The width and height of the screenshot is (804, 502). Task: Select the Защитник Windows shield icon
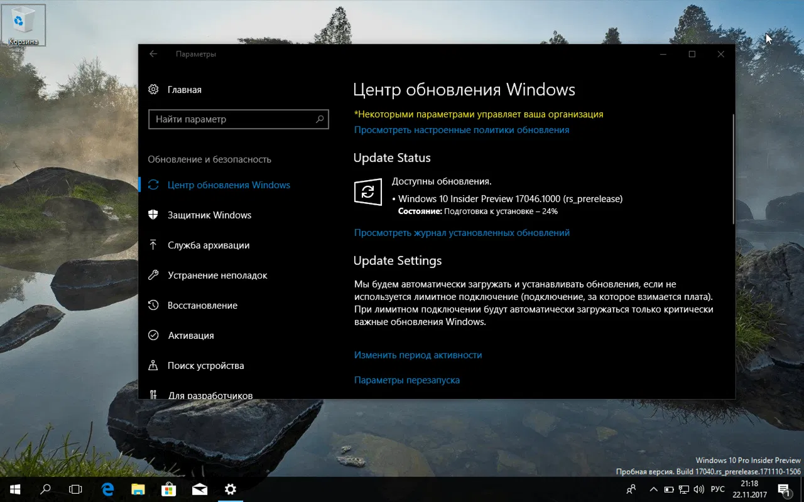tap(153, 215)
